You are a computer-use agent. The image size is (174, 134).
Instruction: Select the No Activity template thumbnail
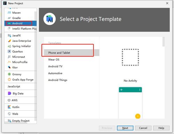click(x=130, y=57)
